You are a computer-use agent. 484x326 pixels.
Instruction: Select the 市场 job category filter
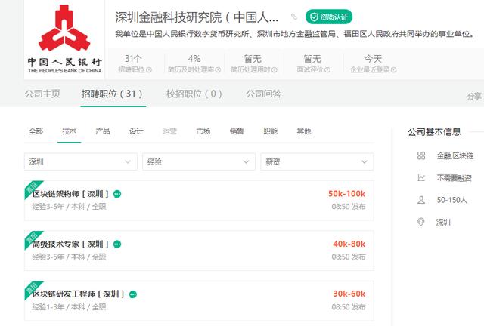(x=203, y=131)
